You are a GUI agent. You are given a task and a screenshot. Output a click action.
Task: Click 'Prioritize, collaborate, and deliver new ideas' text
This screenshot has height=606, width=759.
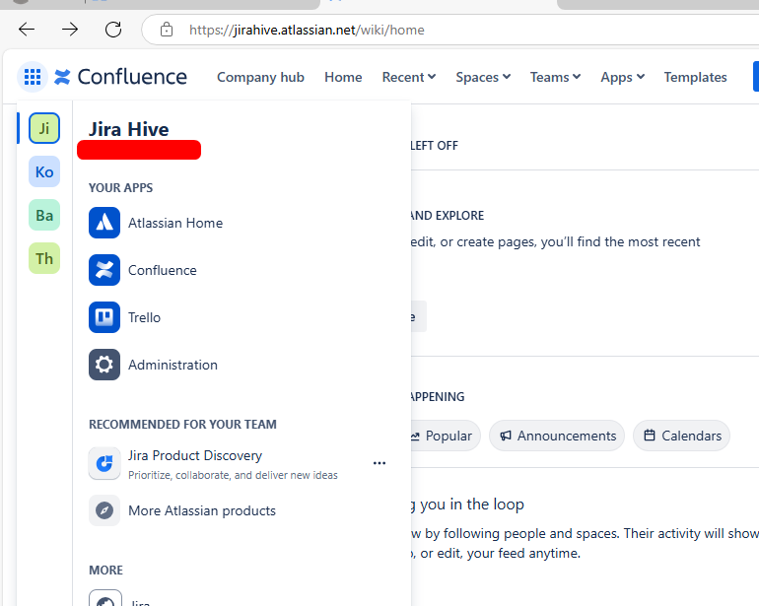coord(233,475)
